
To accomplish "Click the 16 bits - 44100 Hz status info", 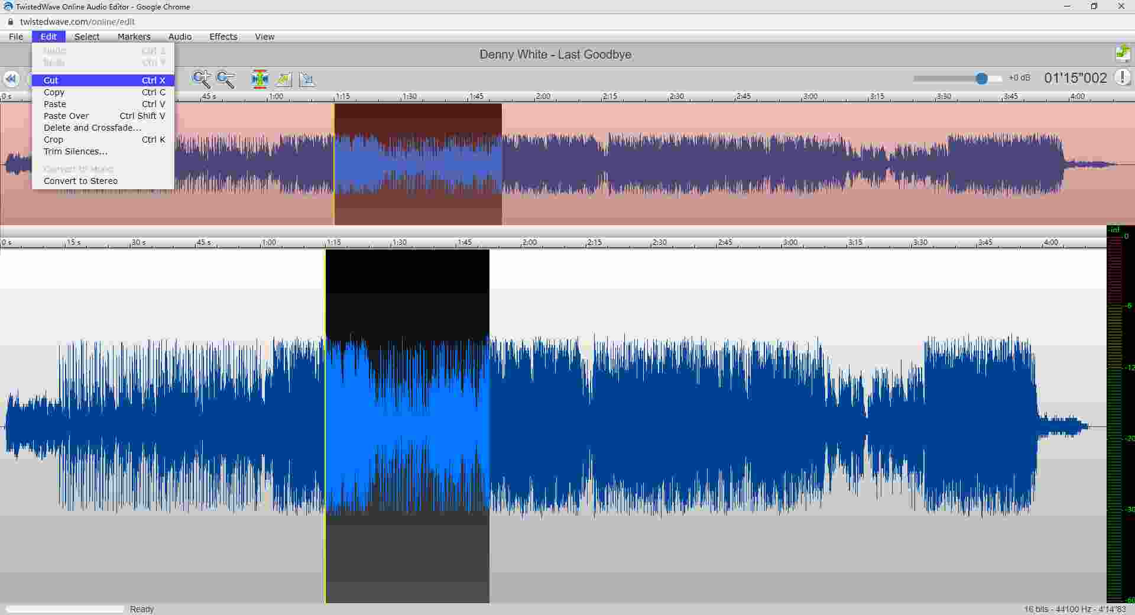I will click(x=1075, y=609).
